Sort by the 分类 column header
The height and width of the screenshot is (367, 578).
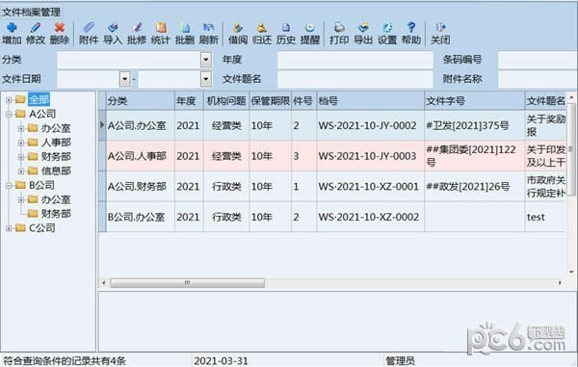tap(141, 100)
